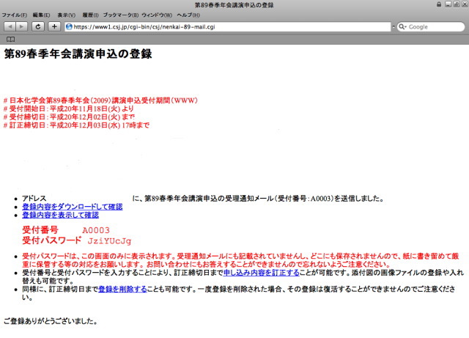Follow the 申し込み内容を訂正する link
The width and height of the screenshot is (469, 338).
[x=261, y=273]
